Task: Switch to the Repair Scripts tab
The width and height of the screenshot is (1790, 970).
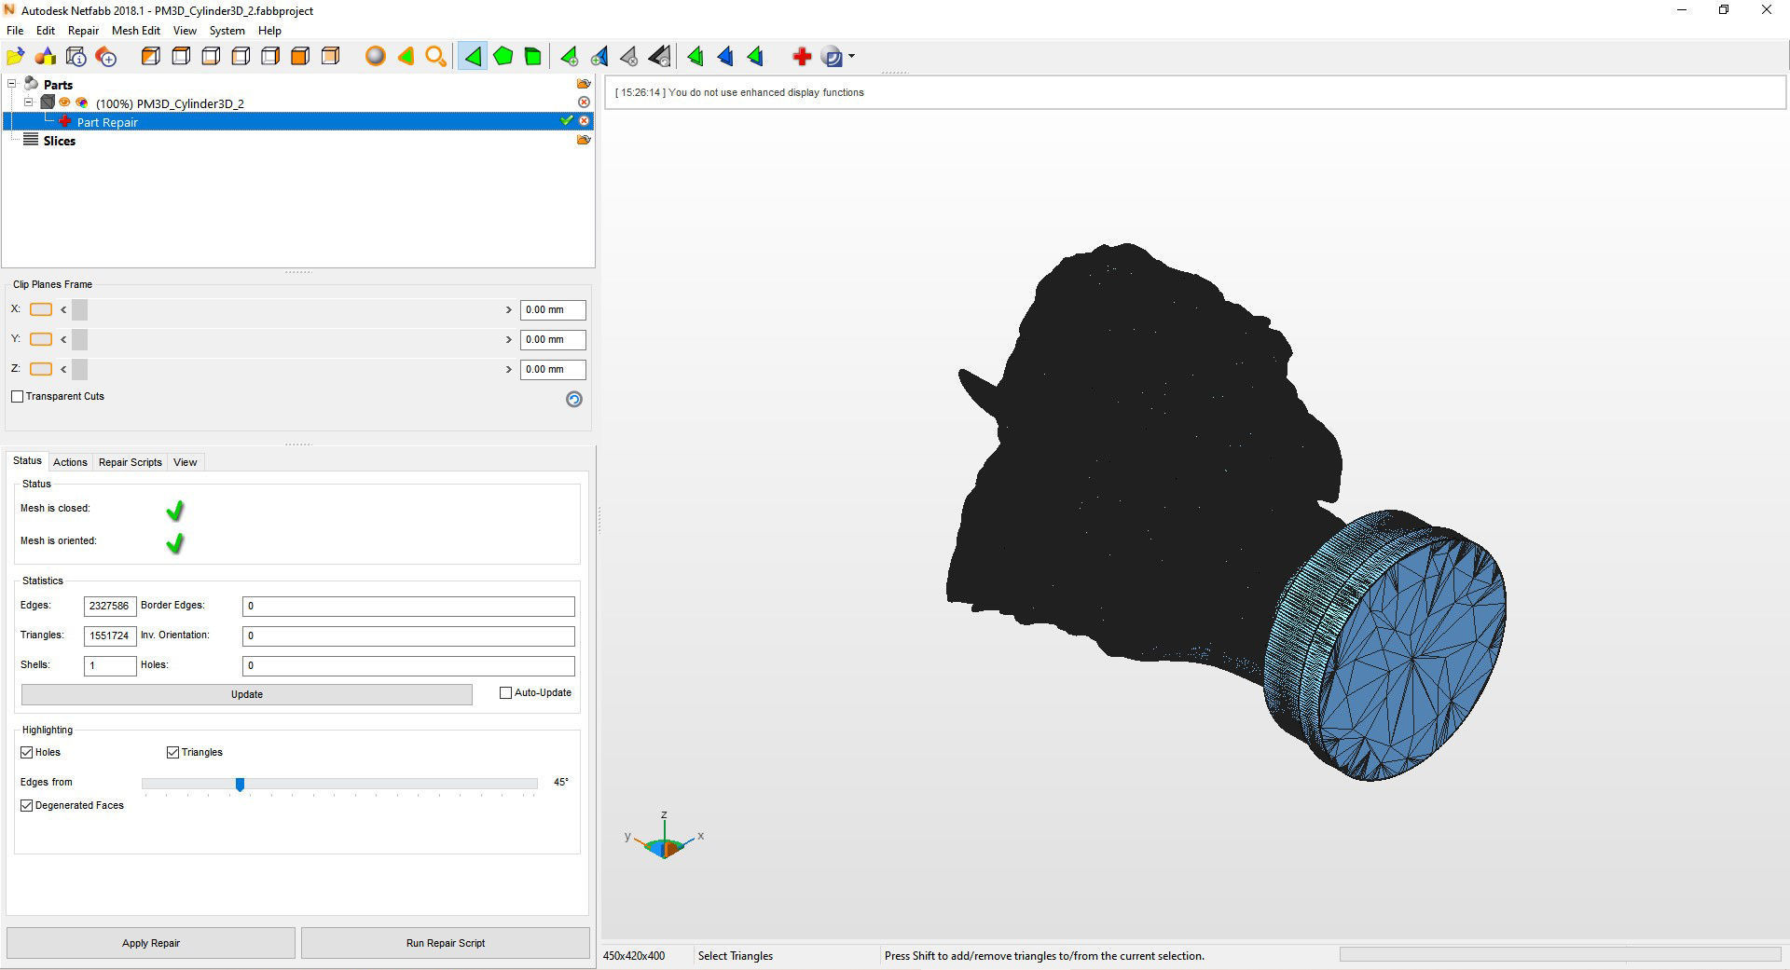Action: pos(131,462)
